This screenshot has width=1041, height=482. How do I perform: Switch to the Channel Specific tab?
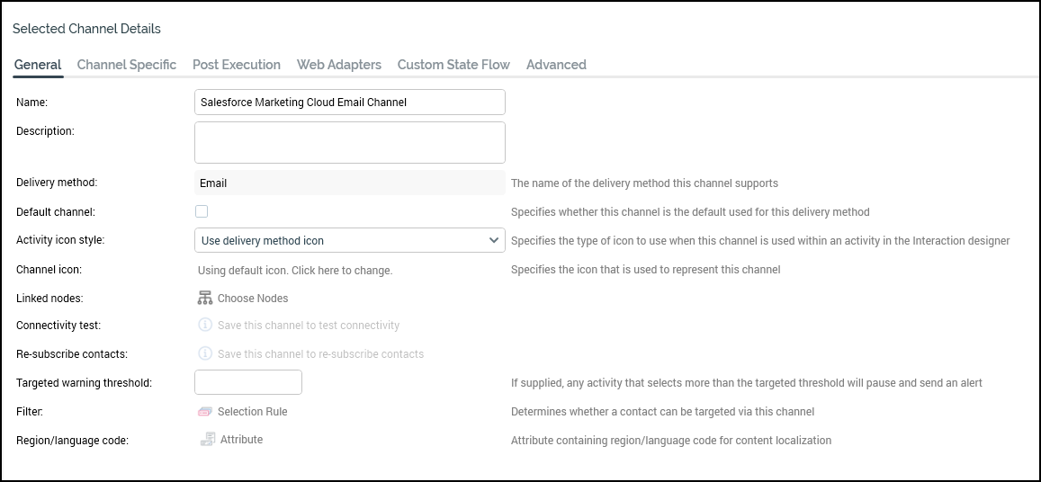click(127, 65)
